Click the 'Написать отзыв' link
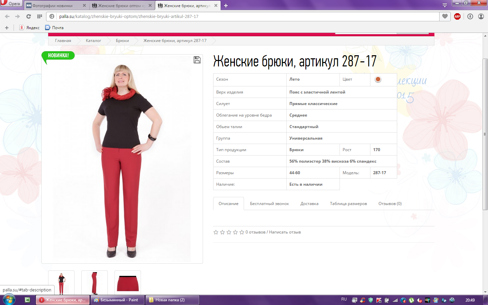 pos(285,232)
